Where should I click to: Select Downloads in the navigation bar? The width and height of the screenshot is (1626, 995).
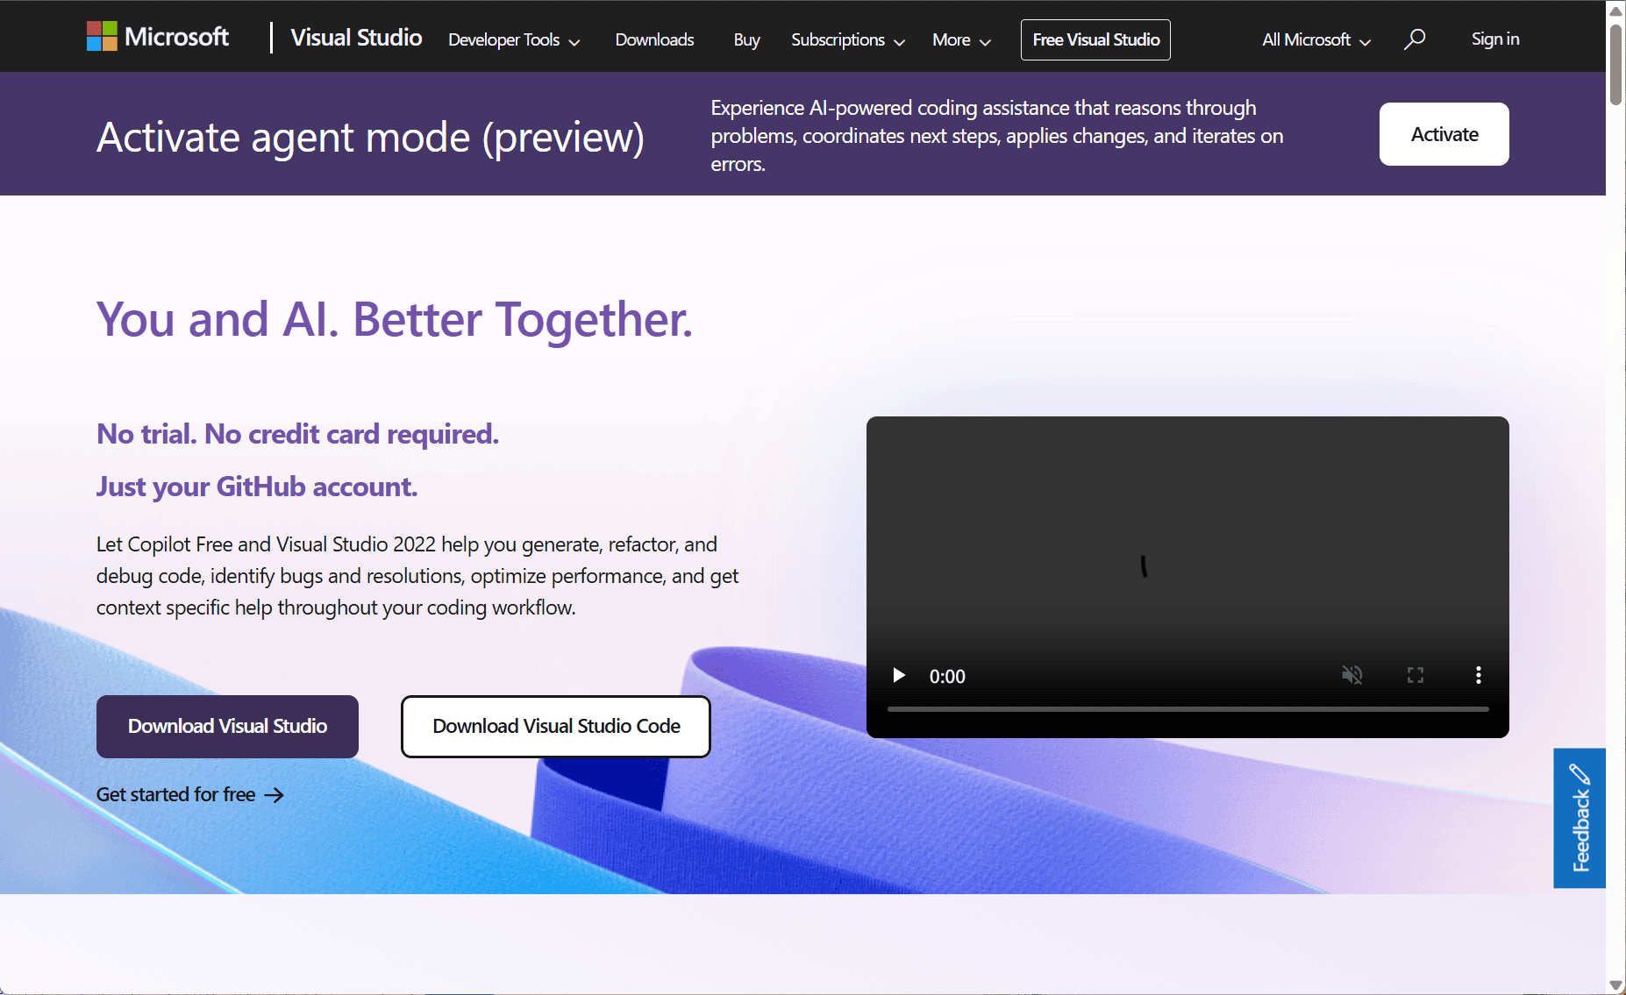(x=654, y=39)
